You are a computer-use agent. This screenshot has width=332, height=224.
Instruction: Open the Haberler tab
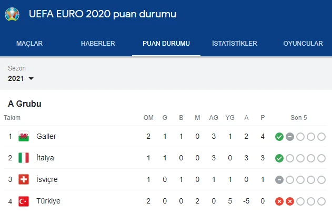(98, 44)
